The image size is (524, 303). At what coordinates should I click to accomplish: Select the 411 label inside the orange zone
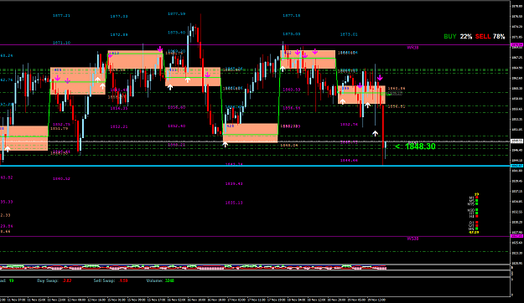tap(173, 70)
